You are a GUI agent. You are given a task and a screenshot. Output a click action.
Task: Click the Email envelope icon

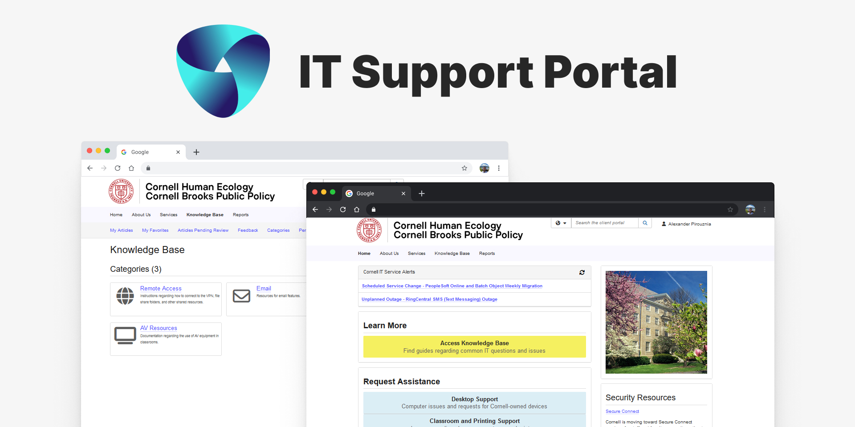[x=241, y=296]
